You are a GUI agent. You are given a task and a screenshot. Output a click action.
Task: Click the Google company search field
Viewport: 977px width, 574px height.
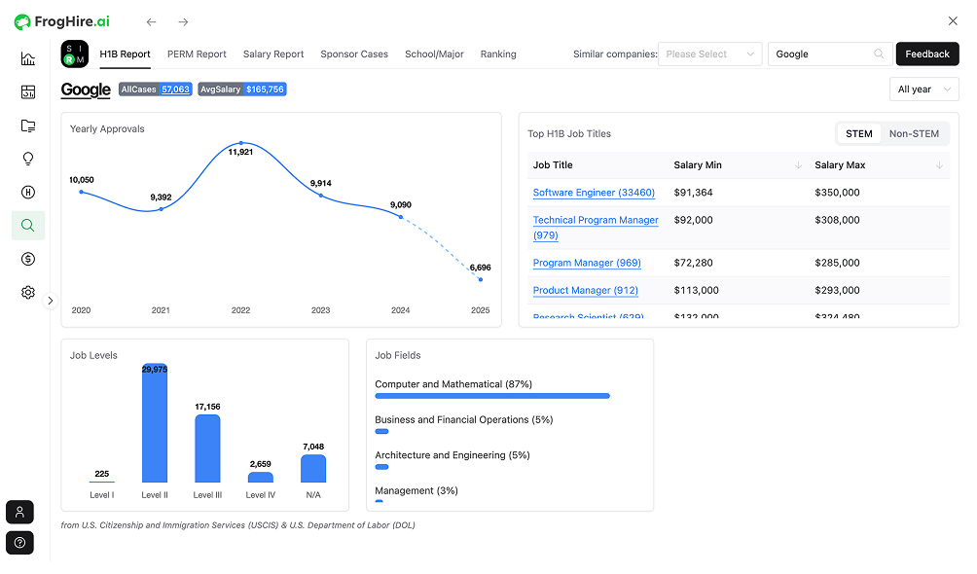[822, 54]
